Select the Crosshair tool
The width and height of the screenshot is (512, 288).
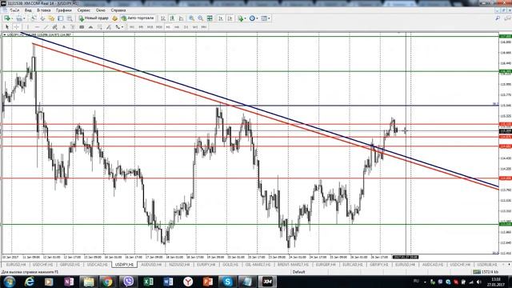(16, 26)
